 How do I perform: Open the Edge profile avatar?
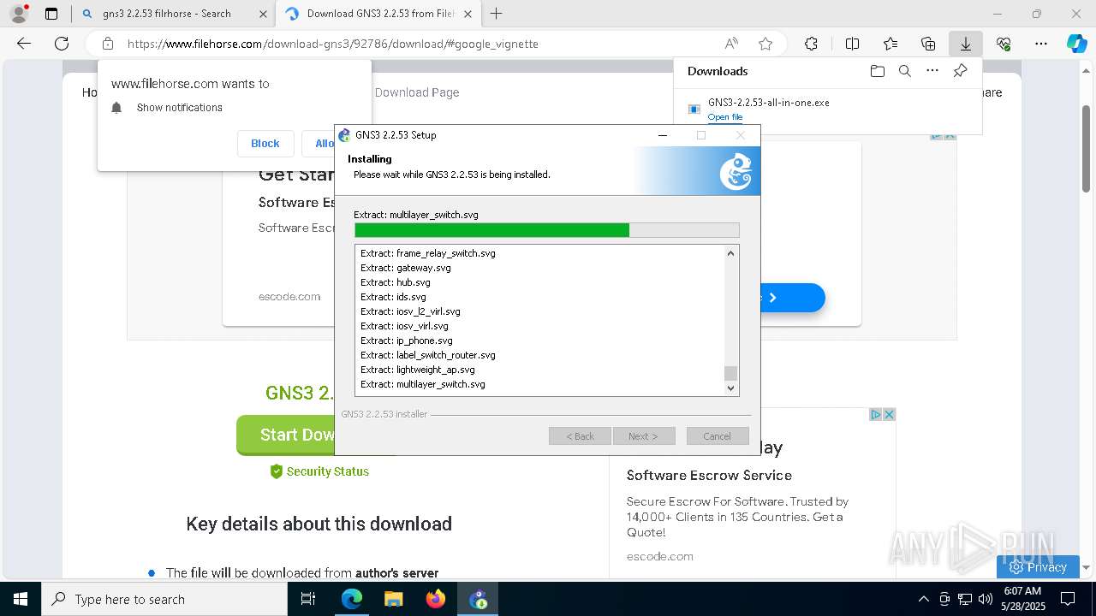[x=19, y=14]
